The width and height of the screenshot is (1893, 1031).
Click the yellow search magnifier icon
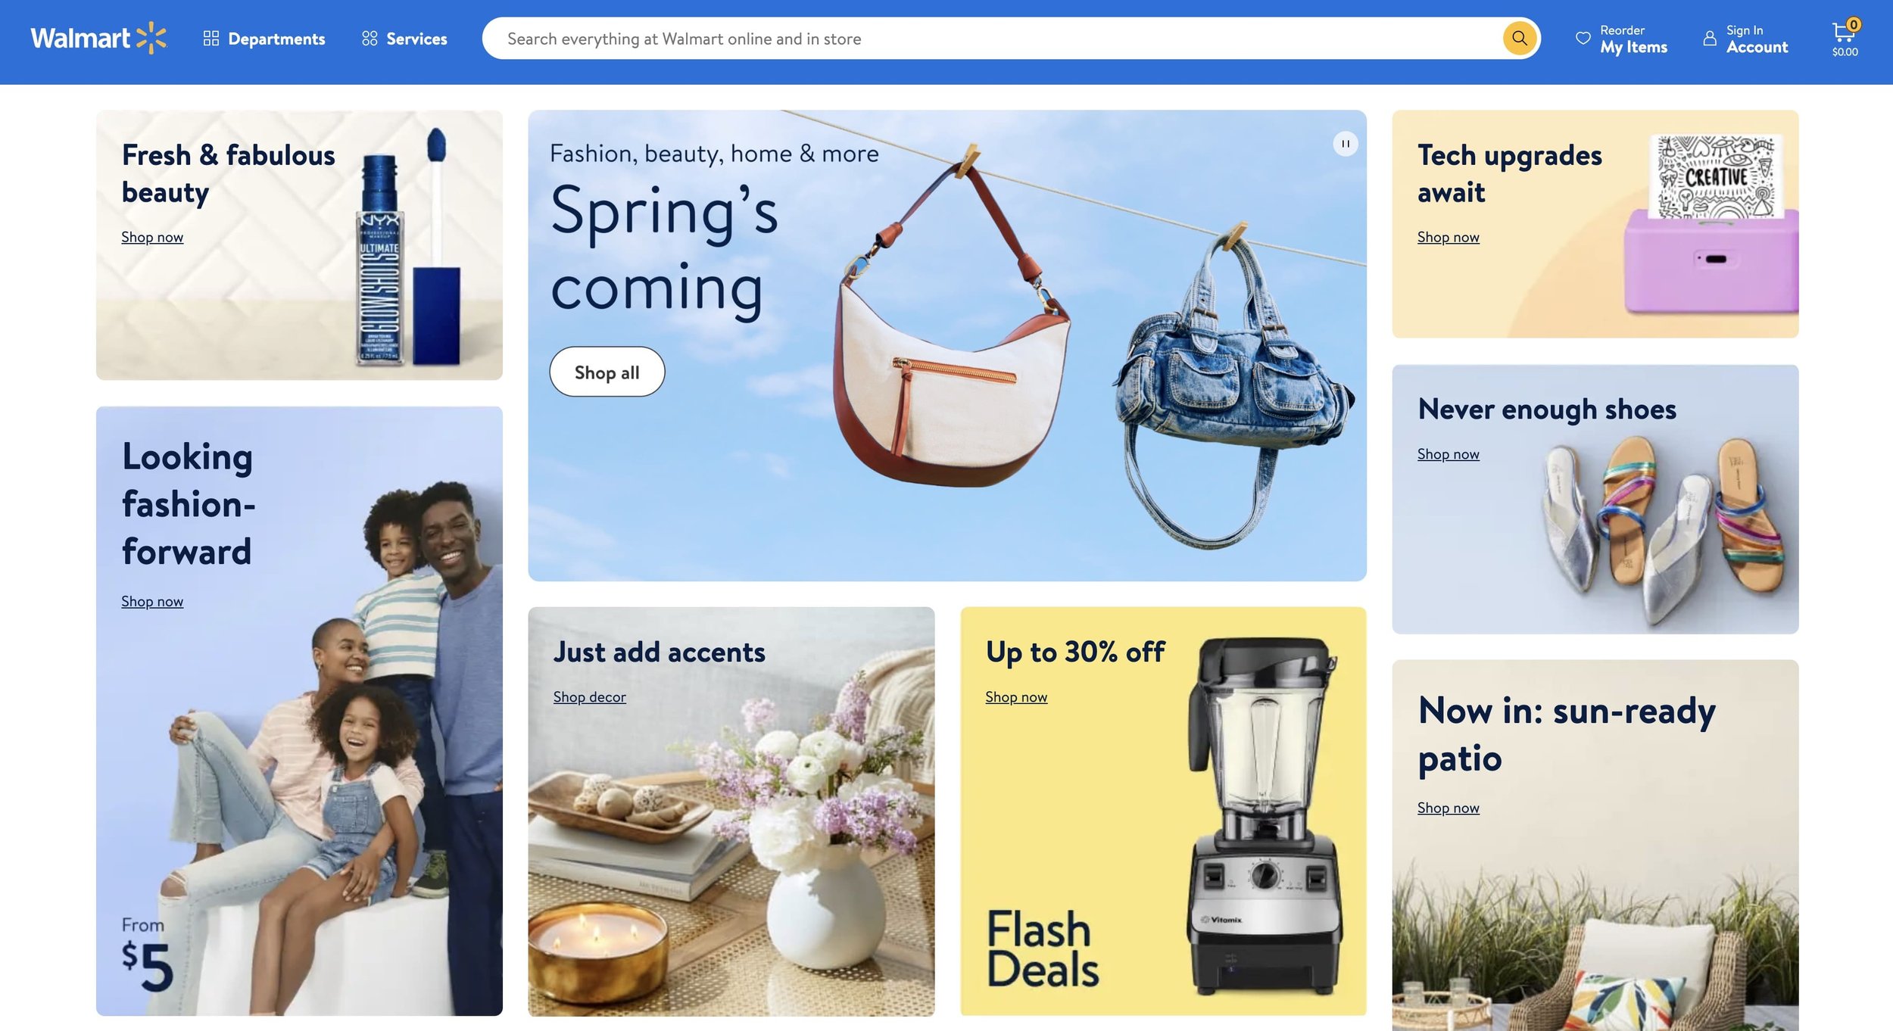pyautogui.click(x=1519, y=38)
